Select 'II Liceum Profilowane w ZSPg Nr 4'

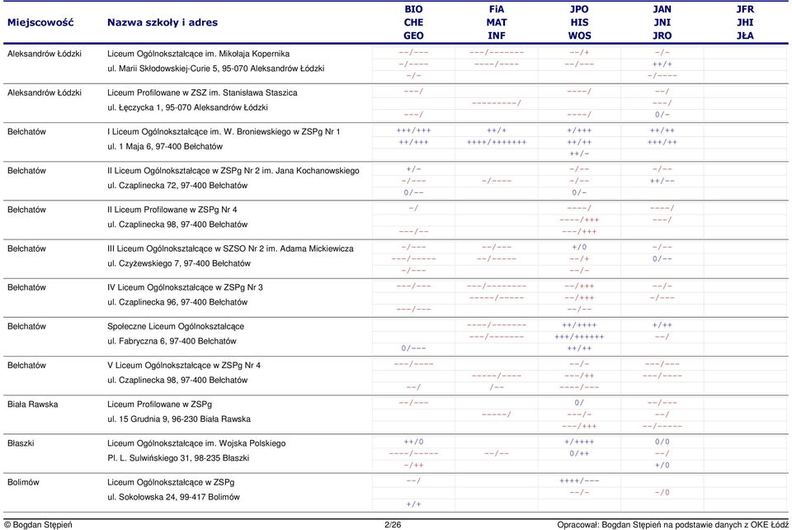coord(172,209)
